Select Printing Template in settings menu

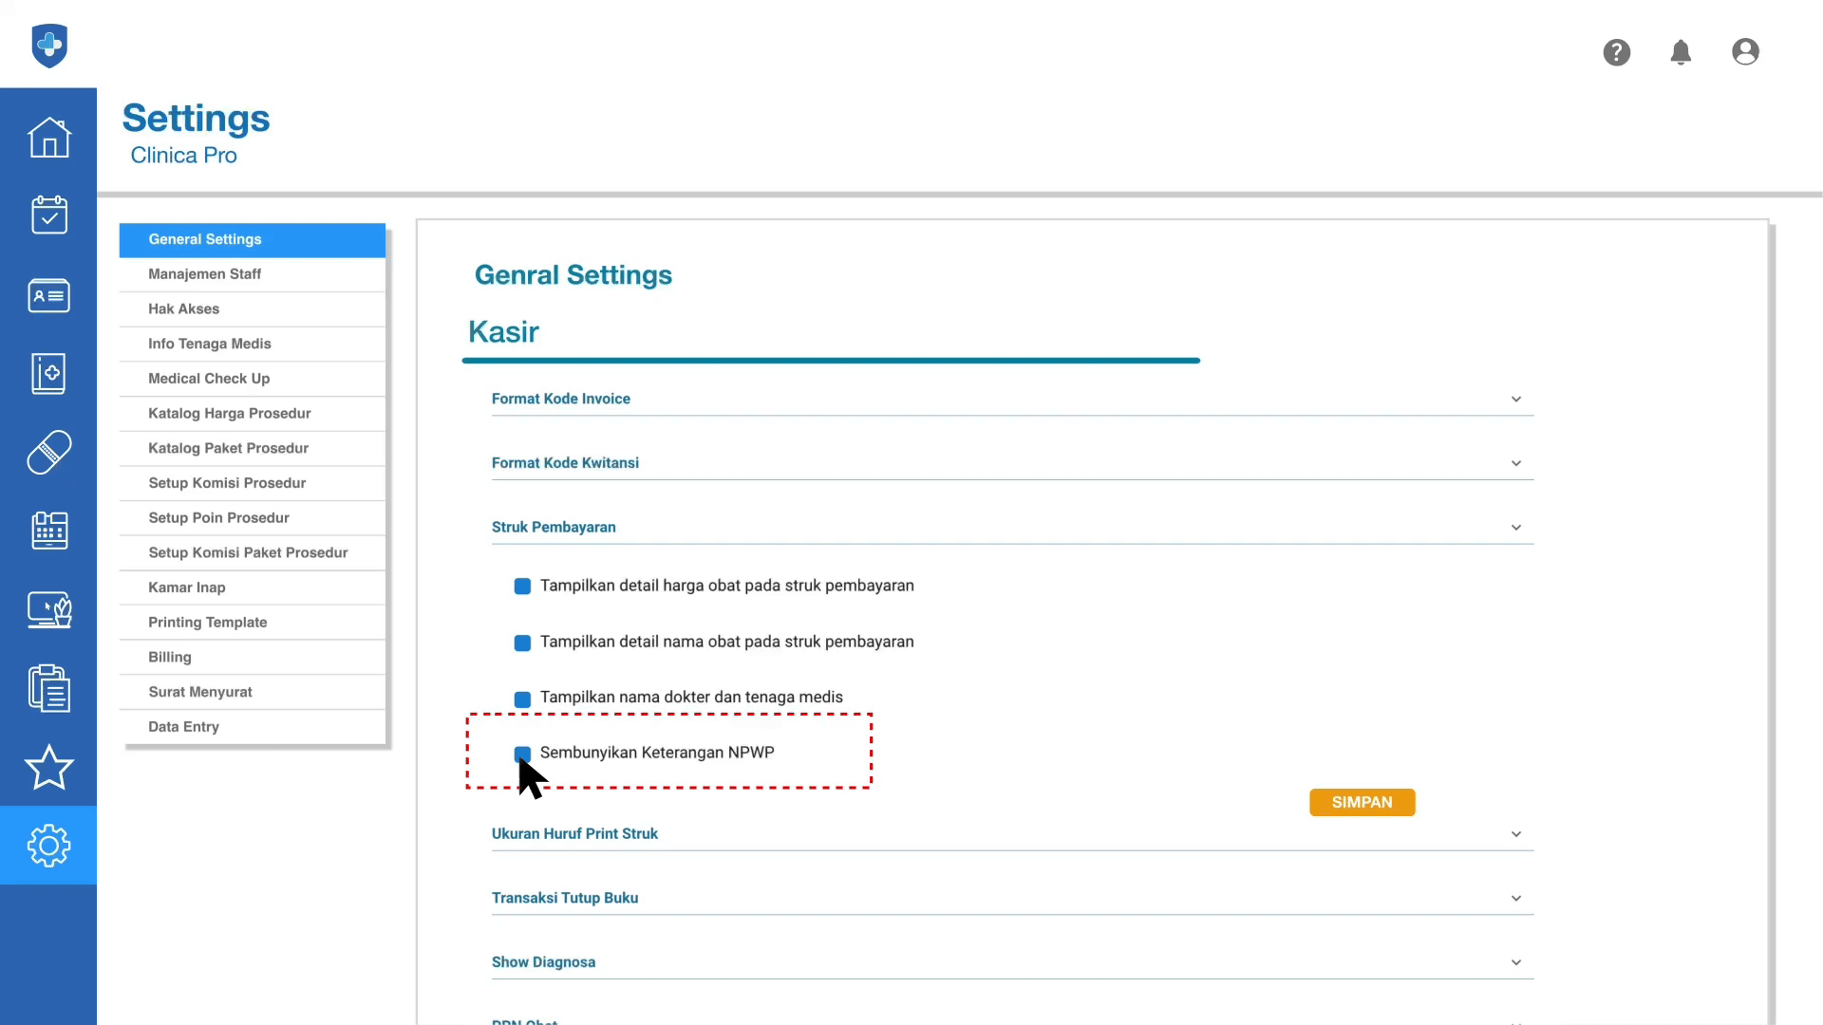coord(207,623)
